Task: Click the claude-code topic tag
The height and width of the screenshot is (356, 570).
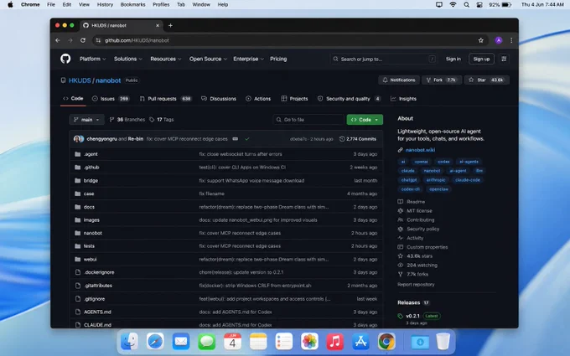Action: pos(468,180)
